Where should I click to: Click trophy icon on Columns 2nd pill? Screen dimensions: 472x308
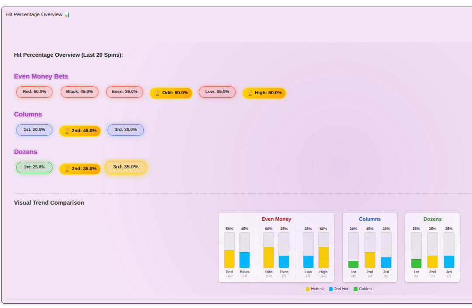[67, 131]
